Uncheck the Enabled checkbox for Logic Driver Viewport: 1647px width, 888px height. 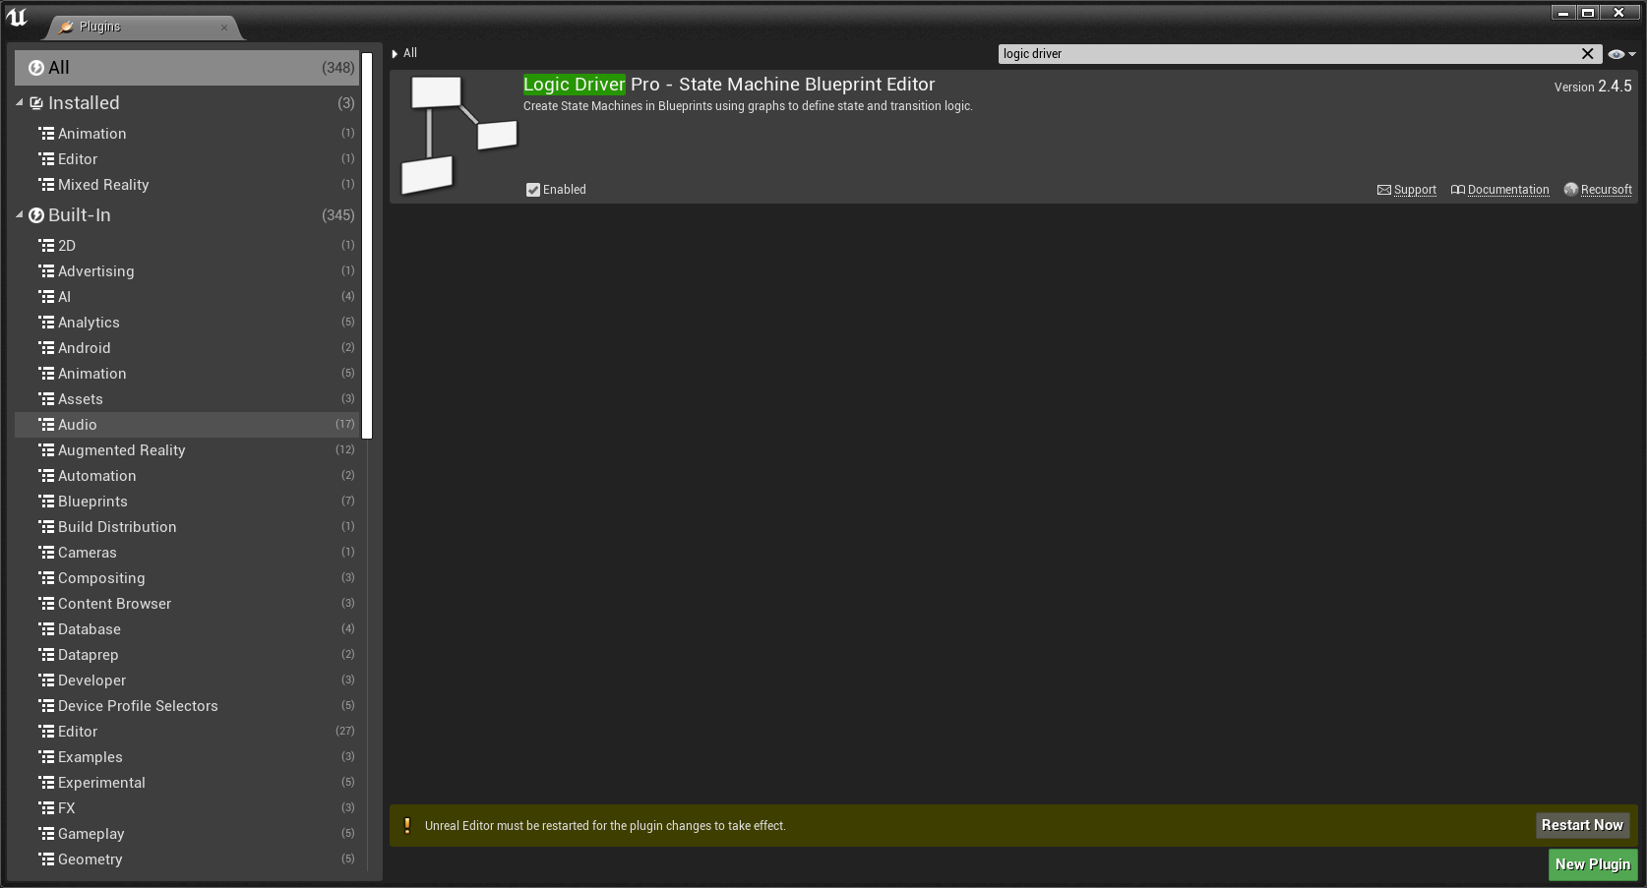point(533,190)
